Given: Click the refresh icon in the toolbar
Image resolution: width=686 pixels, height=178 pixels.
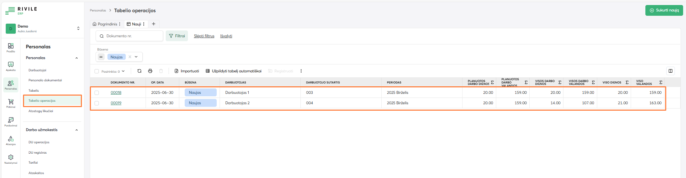Looking at the screenshot, I should tap(139, 71).
